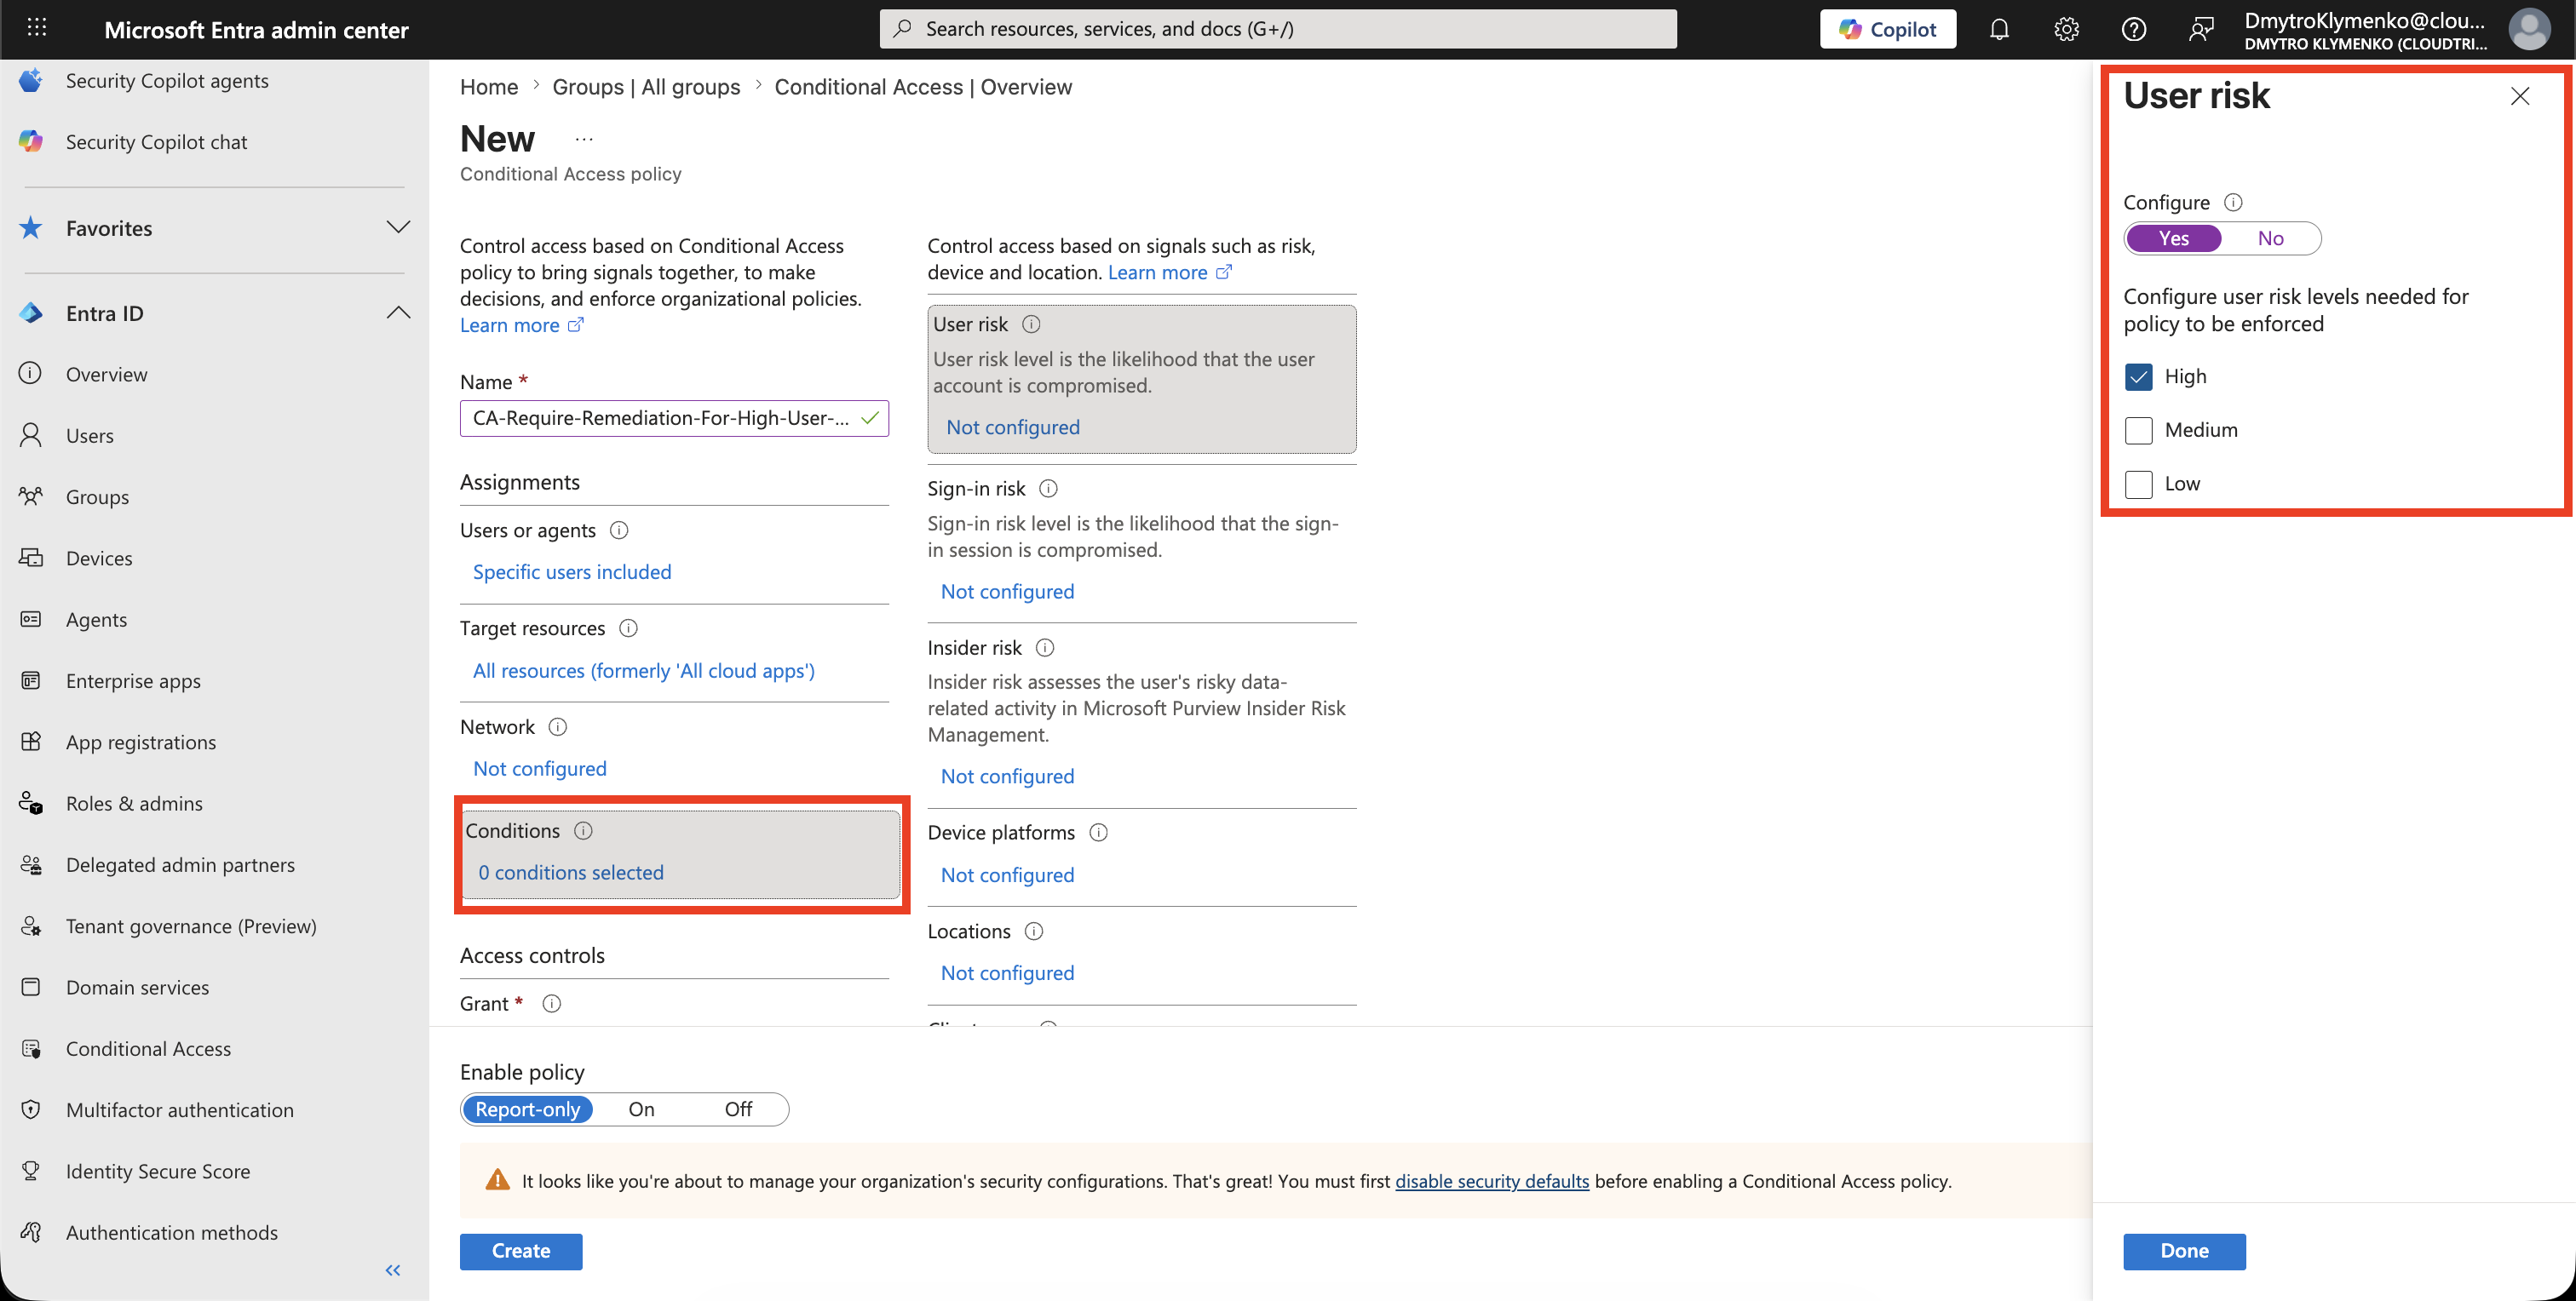This screenshot has height=1301, width=2576.
Task: Open Security Copilot chat sidebar item
Action: click(157, 142)
